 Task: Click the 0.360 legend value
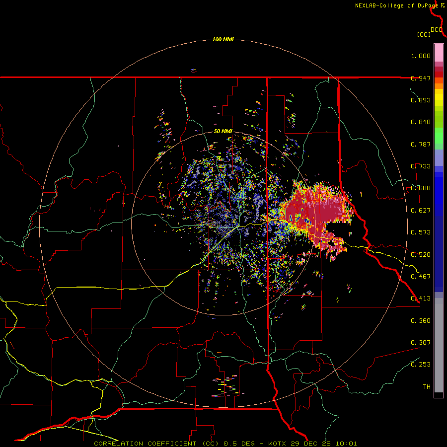421,321
